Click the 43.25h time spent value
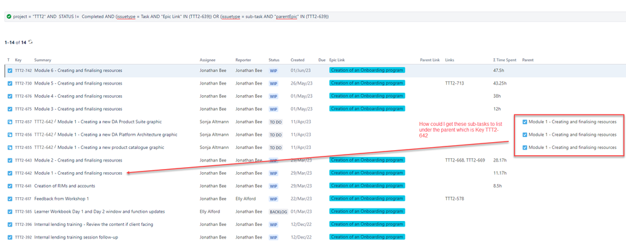Viewport: 626px width, 241px height. click(500, 83)
